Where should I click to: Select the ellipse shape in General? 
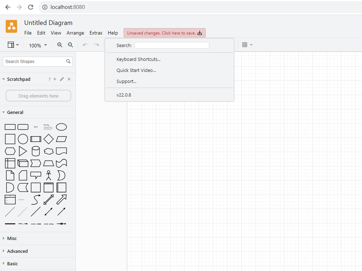(x=61, y=127)
